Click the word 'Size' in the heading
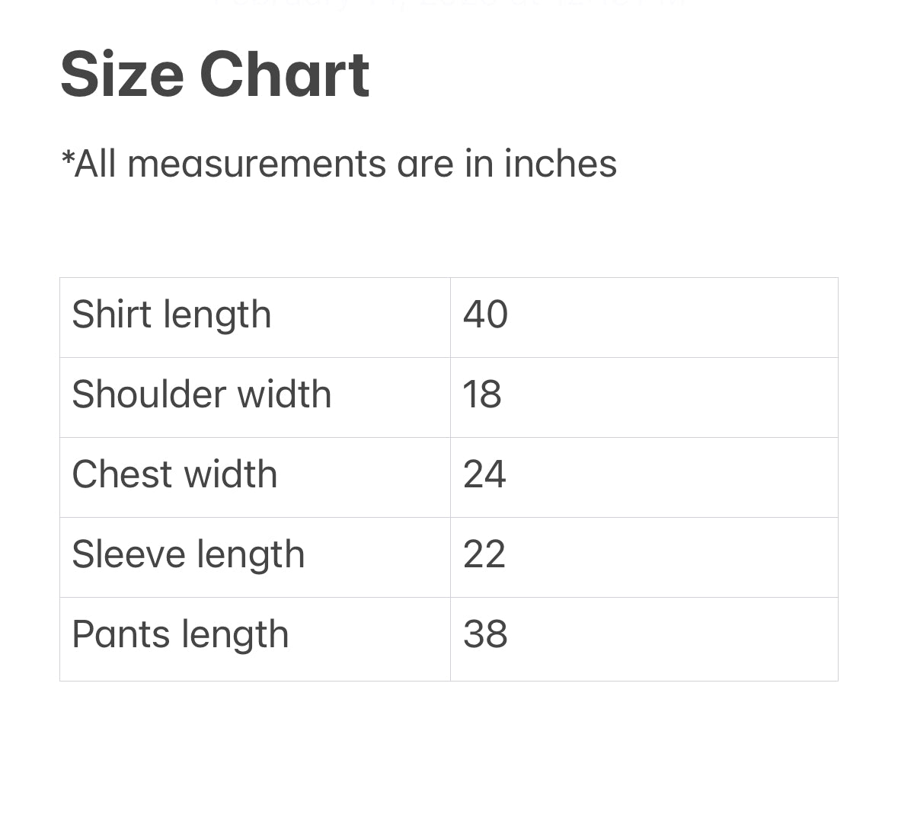Image resolution: width=898 pixels, height=814 pixels. pyautogui.click(x=122, y=75)
